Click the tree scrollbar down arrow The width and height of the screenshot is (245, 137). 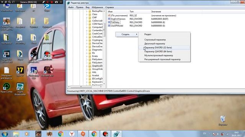tap(104, 84)
